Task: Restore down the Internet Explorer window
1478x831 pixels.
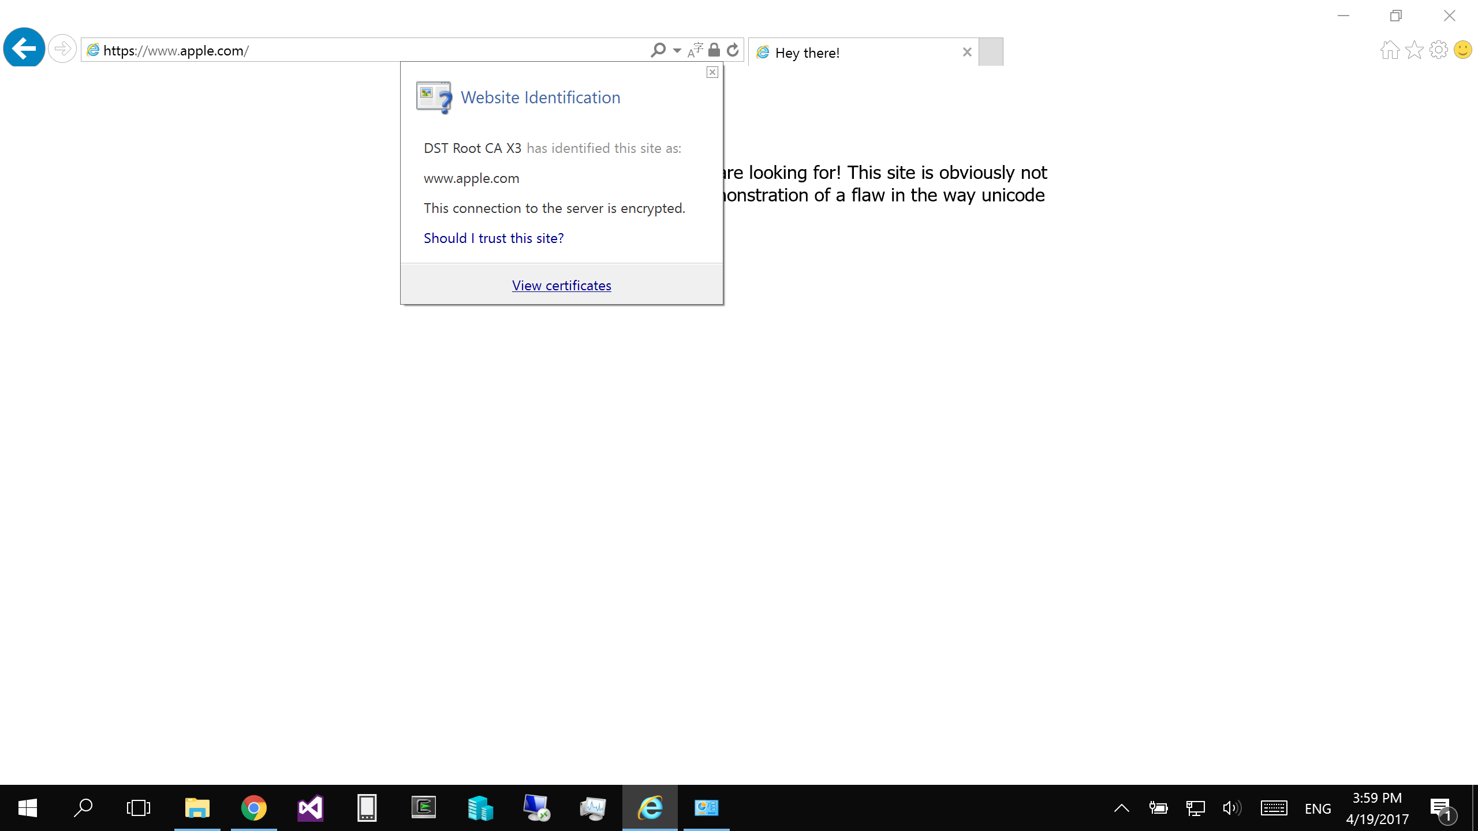Action: pos(1396,16)
